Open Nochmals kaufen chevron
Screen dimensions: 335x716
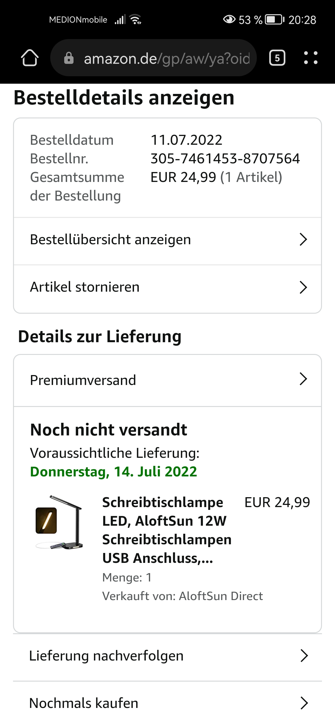[x=304, y=703]
